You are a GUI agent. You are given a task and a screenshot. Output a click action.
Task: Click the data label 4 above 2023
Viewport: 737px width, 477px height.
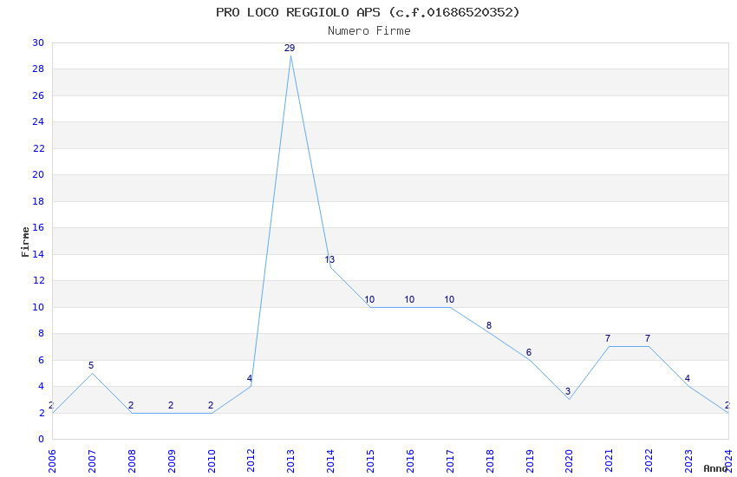coord(688,378)
